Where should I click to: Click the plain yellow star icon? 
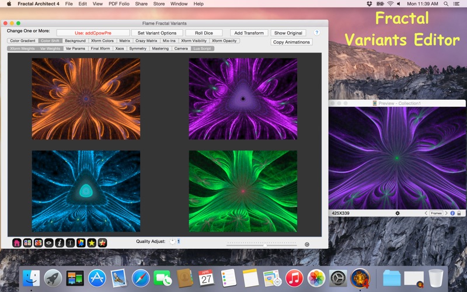click(92, 243)
